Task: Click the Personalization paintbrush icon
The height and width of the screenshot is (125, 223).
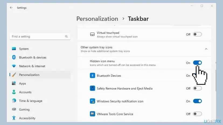Action: [14, 75]
